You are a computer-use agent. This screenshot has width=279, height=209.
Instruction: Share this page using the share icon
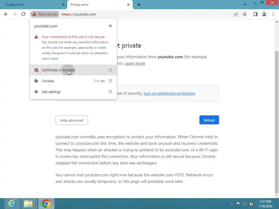coord(236,14)
